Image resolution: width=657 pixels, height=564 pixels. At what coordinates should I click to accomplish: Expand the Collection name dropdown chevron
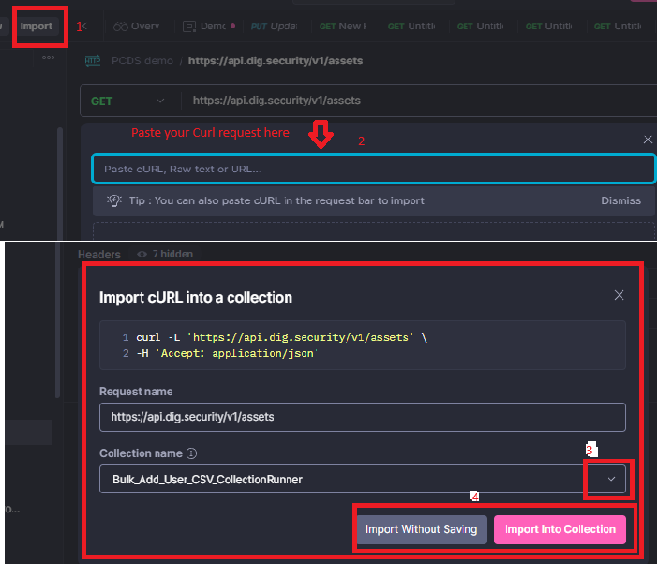pos(611,479)
